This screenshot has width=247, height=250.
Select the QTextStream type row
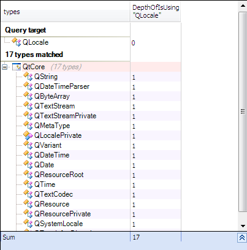point(91,106)
